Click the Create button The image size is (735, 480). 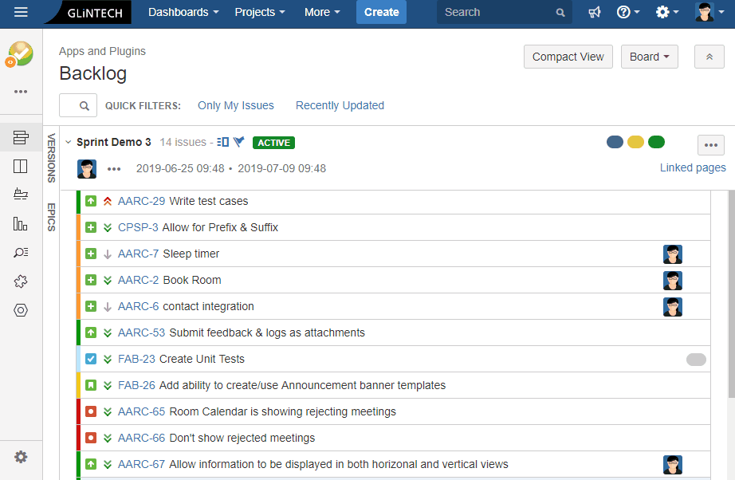(x=381, y=12)
